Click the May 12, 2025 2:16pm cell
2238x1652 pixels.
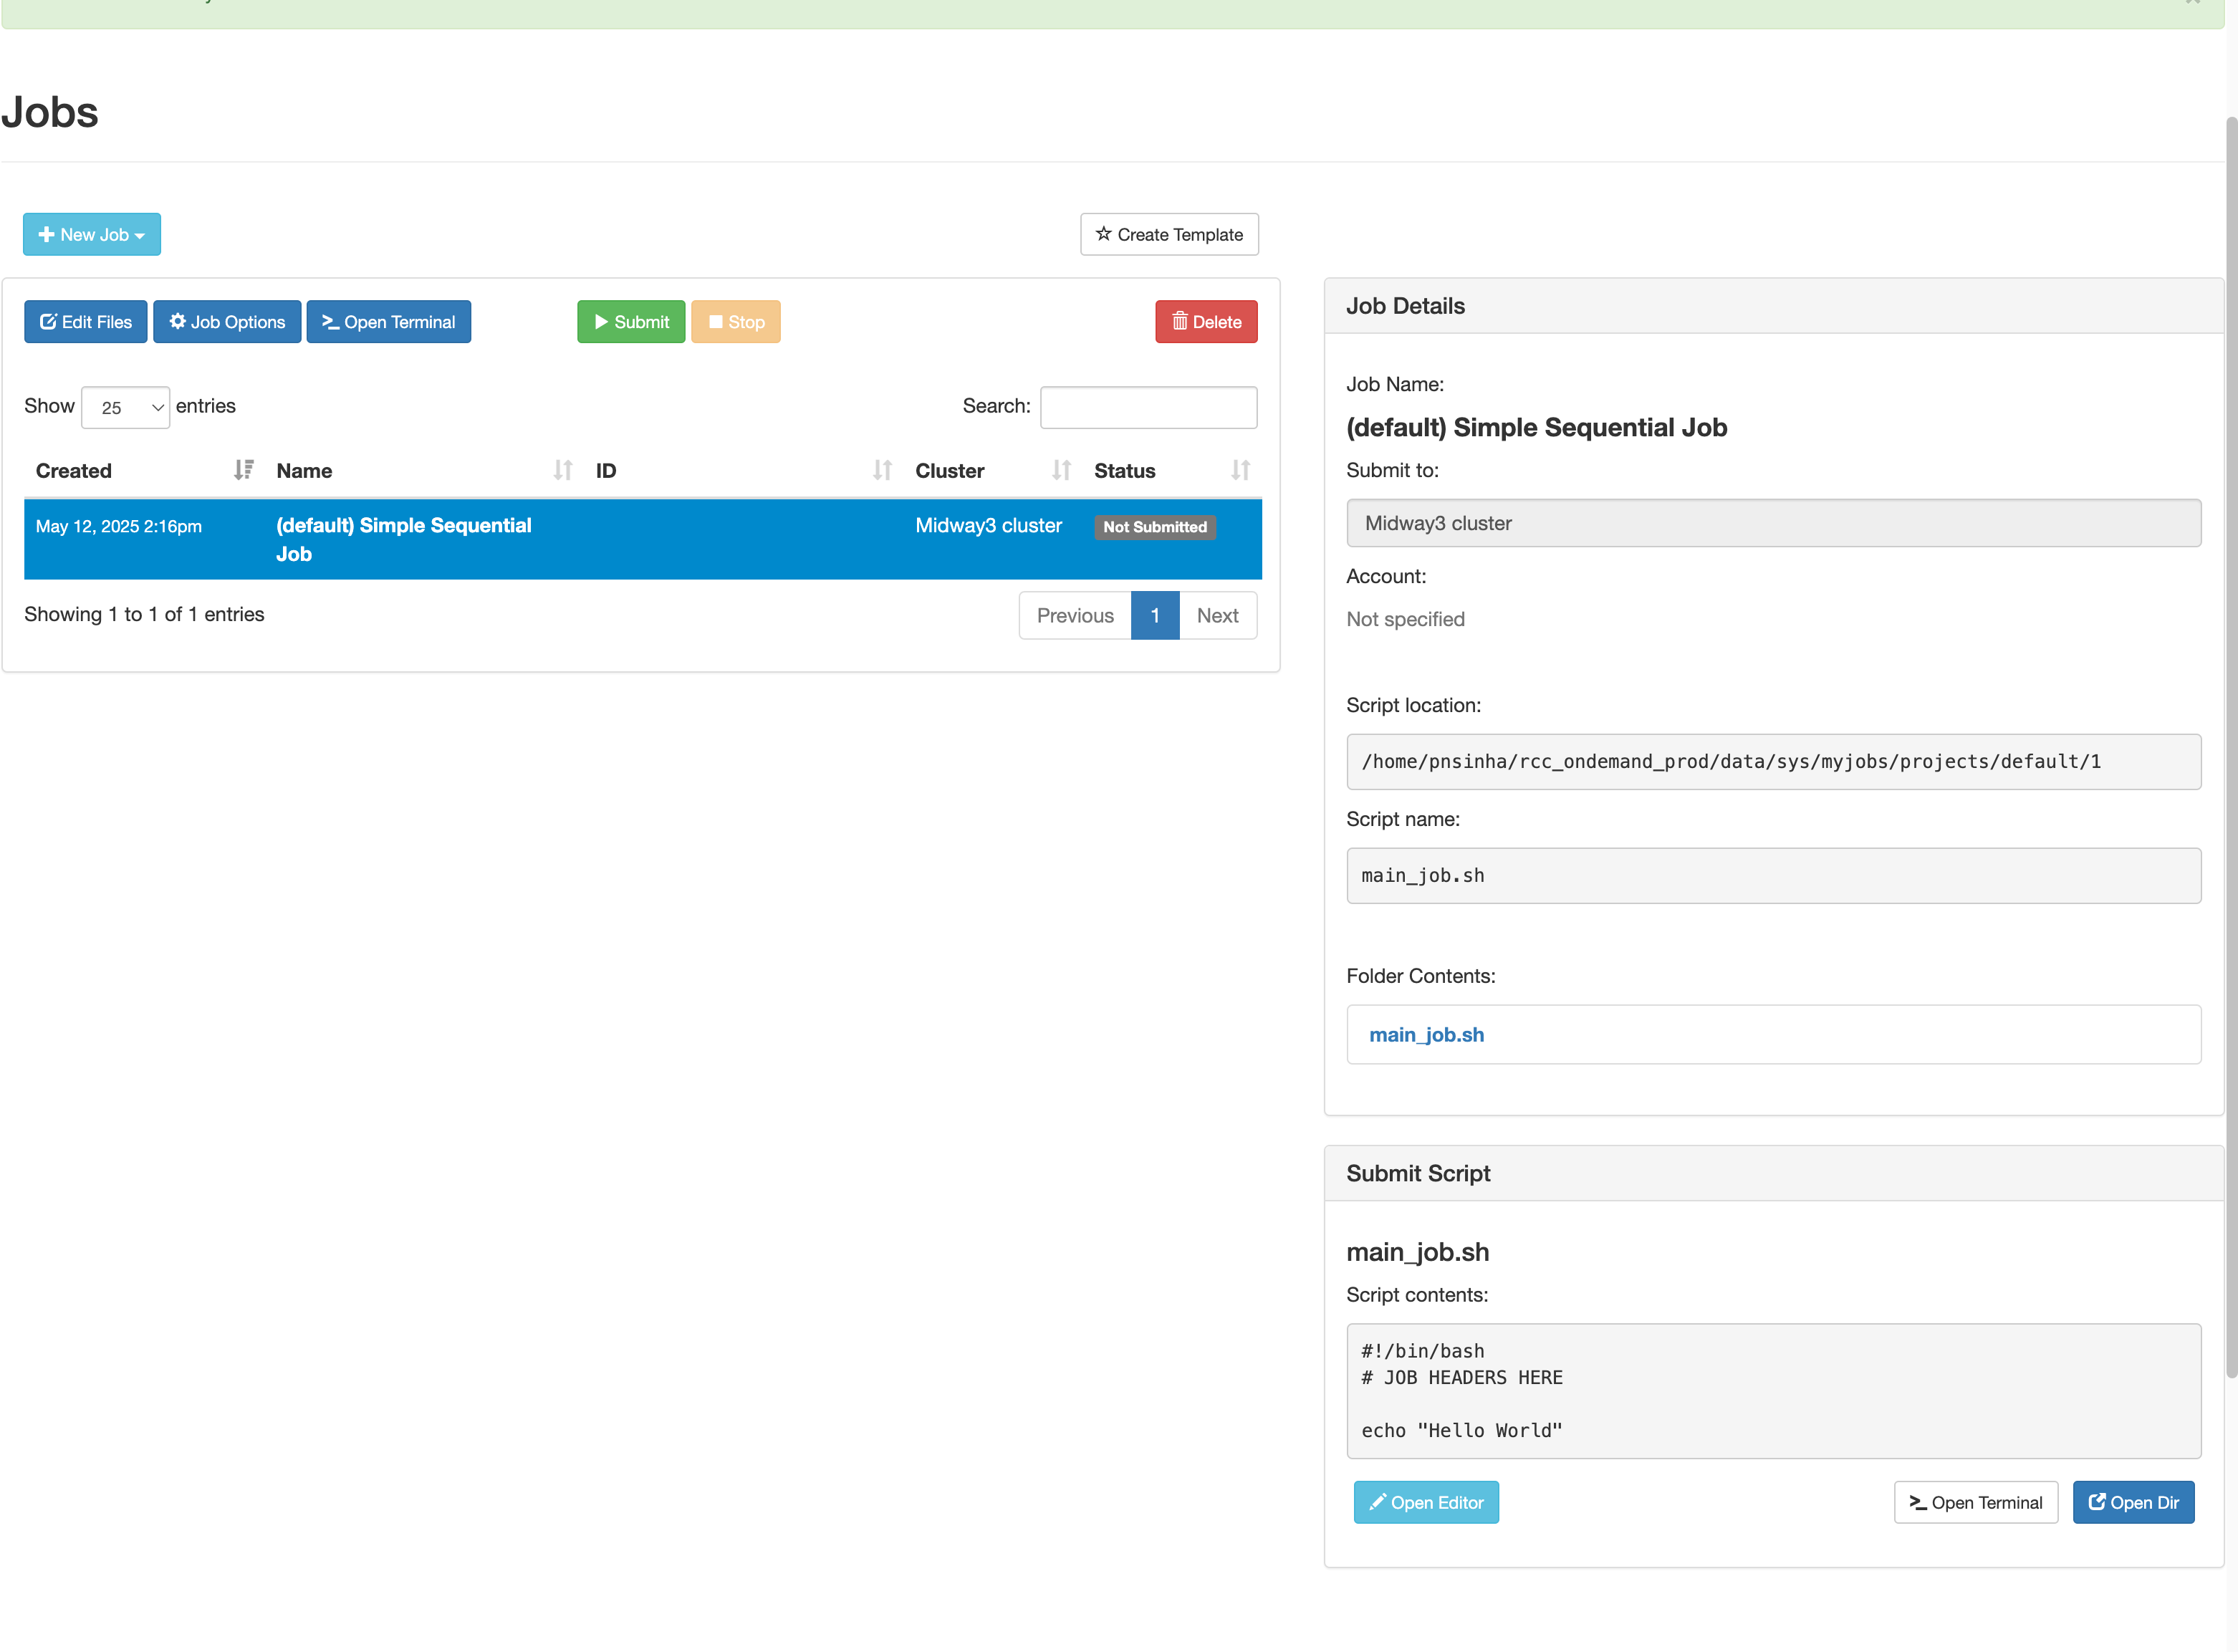119,526
